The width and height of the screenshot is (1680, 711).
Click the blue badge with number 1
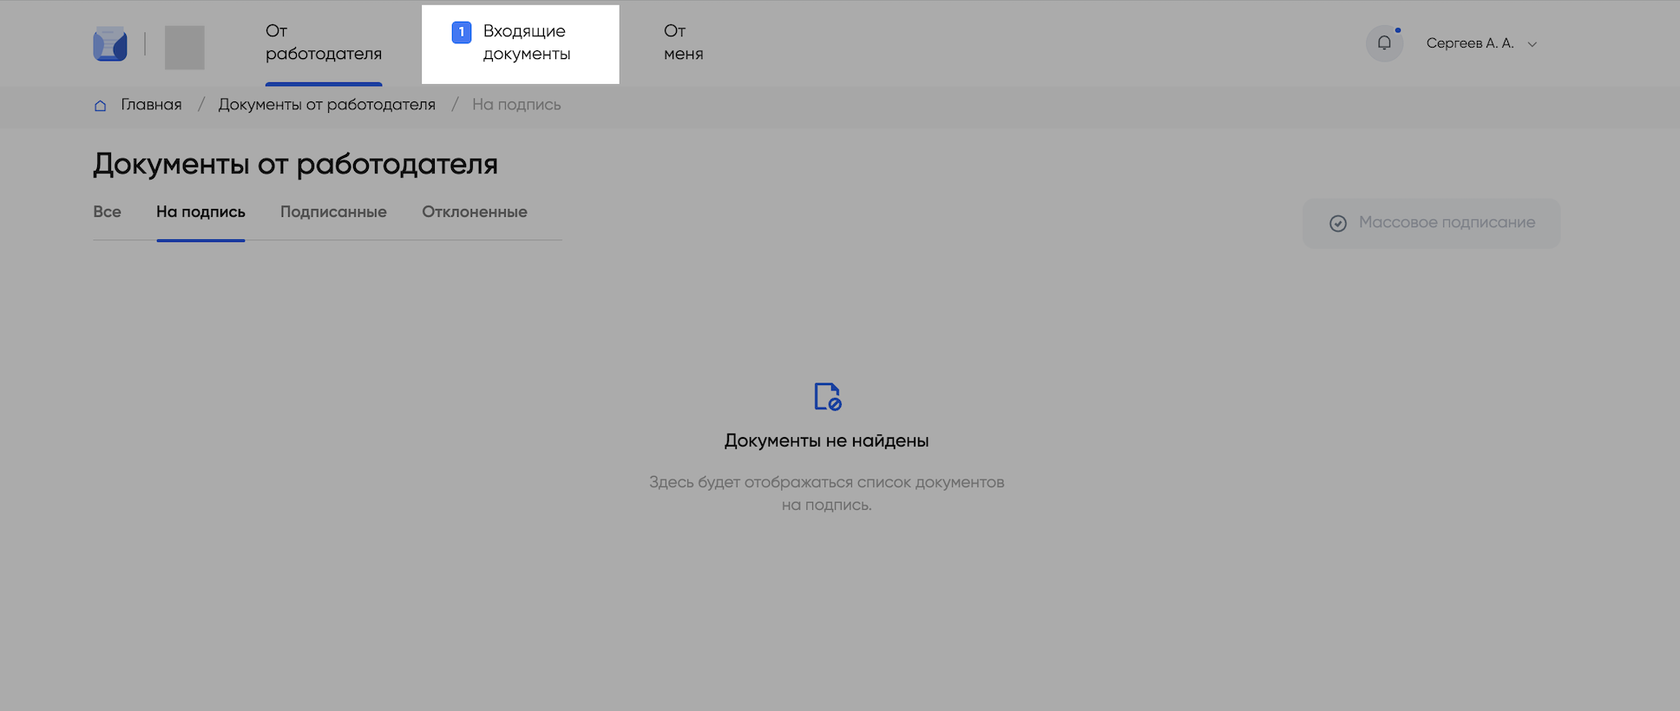click(462, 33)
